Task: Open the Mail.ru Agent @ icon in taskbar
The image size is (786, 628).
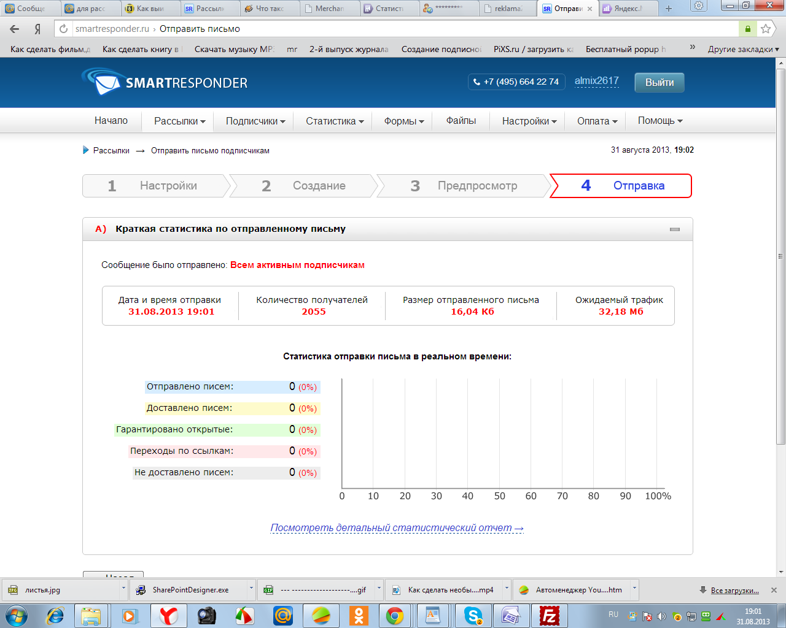Action: [x=283, y=616]
